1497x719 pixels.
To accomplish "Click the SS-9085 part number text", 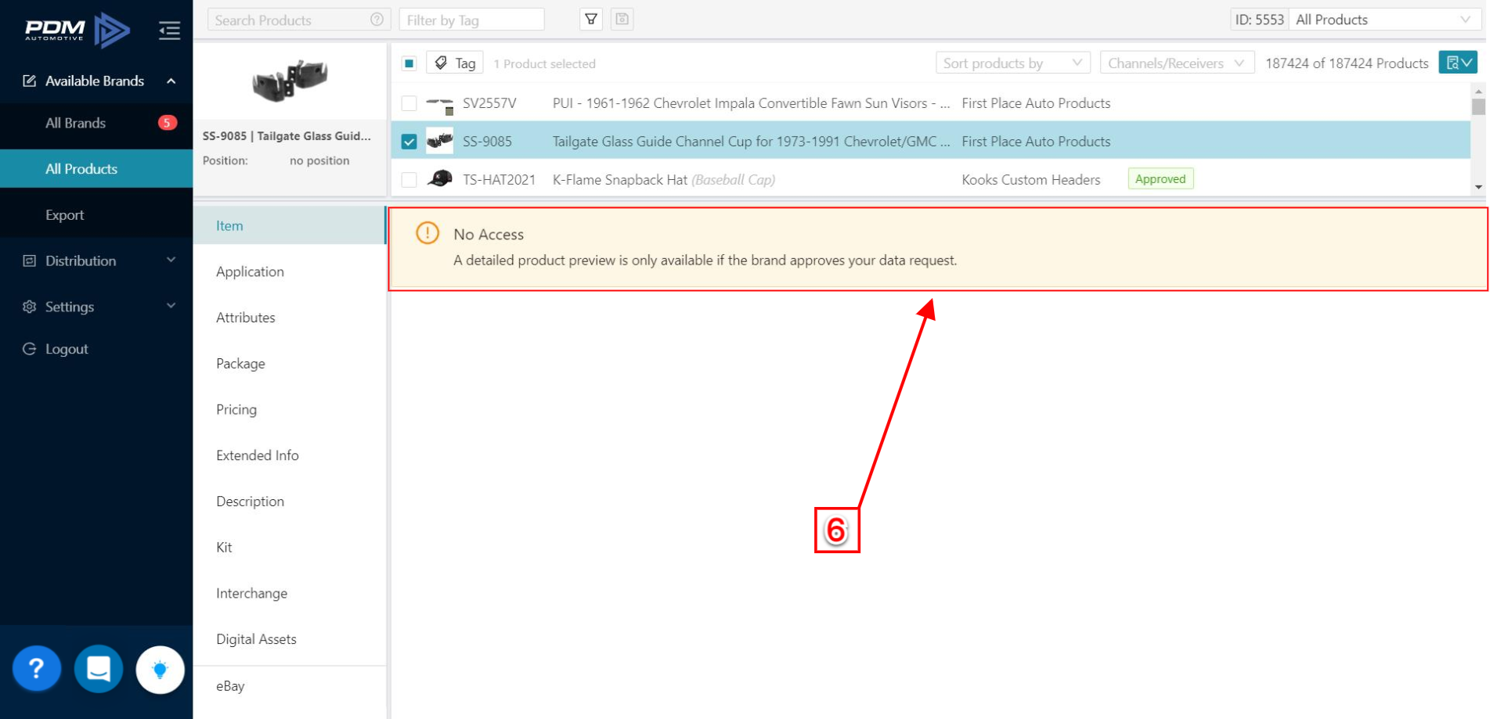I will (x=487, y=142).
